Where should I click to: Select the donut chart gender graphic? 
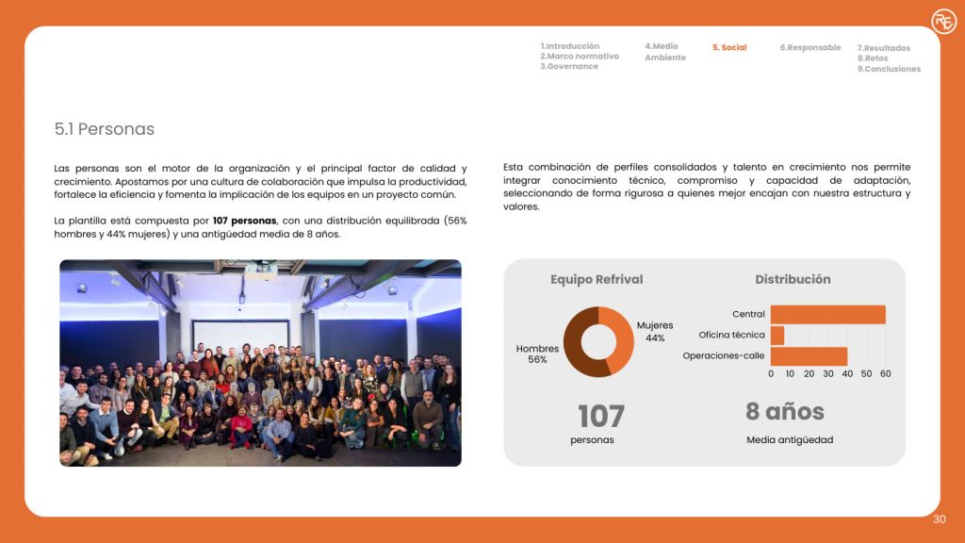click(x=598, y=341)
